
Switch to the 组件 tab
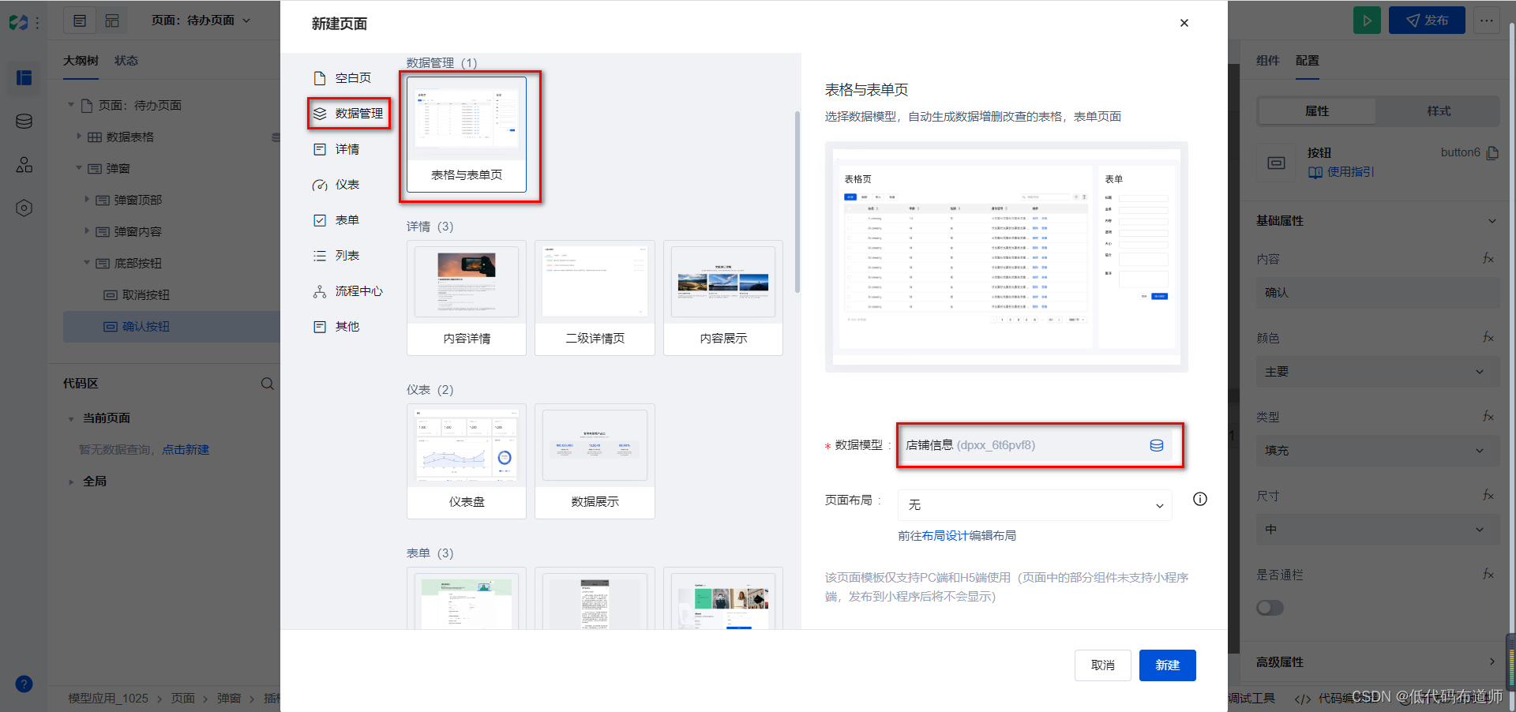[1267, 61]
